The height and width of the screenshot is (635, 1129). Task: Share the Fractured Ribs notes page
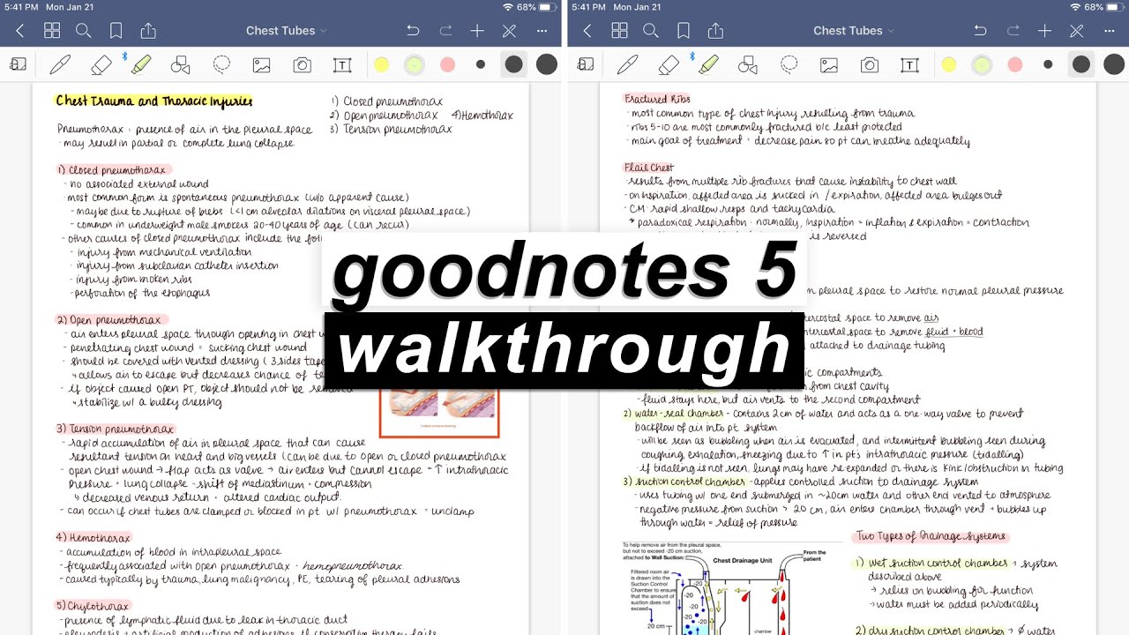(715, 31)
